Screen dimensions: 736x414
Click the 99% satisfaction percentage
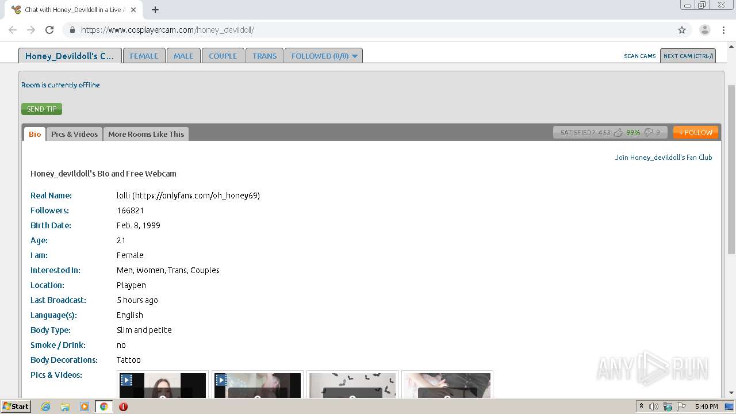(x=633, y=133)
